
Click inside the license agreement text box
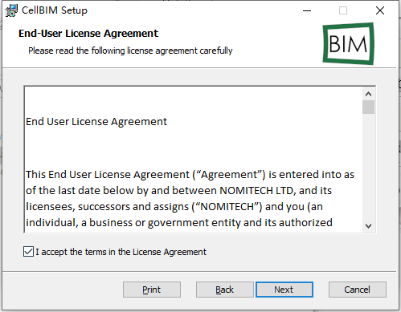tap(194, 160)
